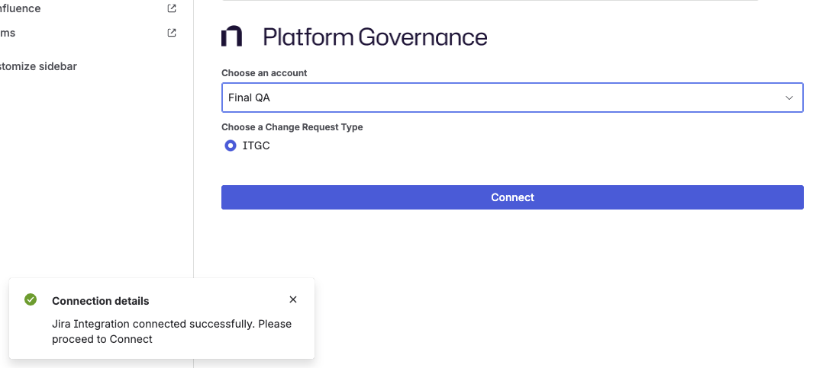Click the Connect button

point(512,197)
